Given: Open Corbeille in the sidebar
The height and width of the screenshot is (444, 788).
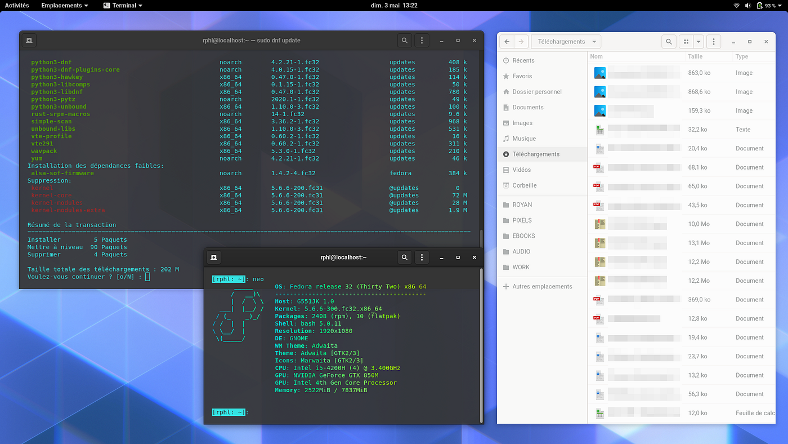Looking at the screenshot, I should coord(524,185).
